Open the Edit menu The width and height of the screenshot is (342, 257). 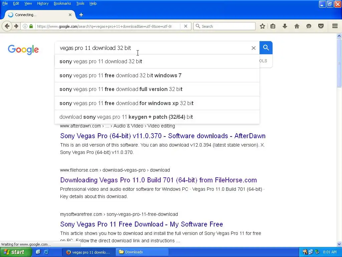coord(16,3)
